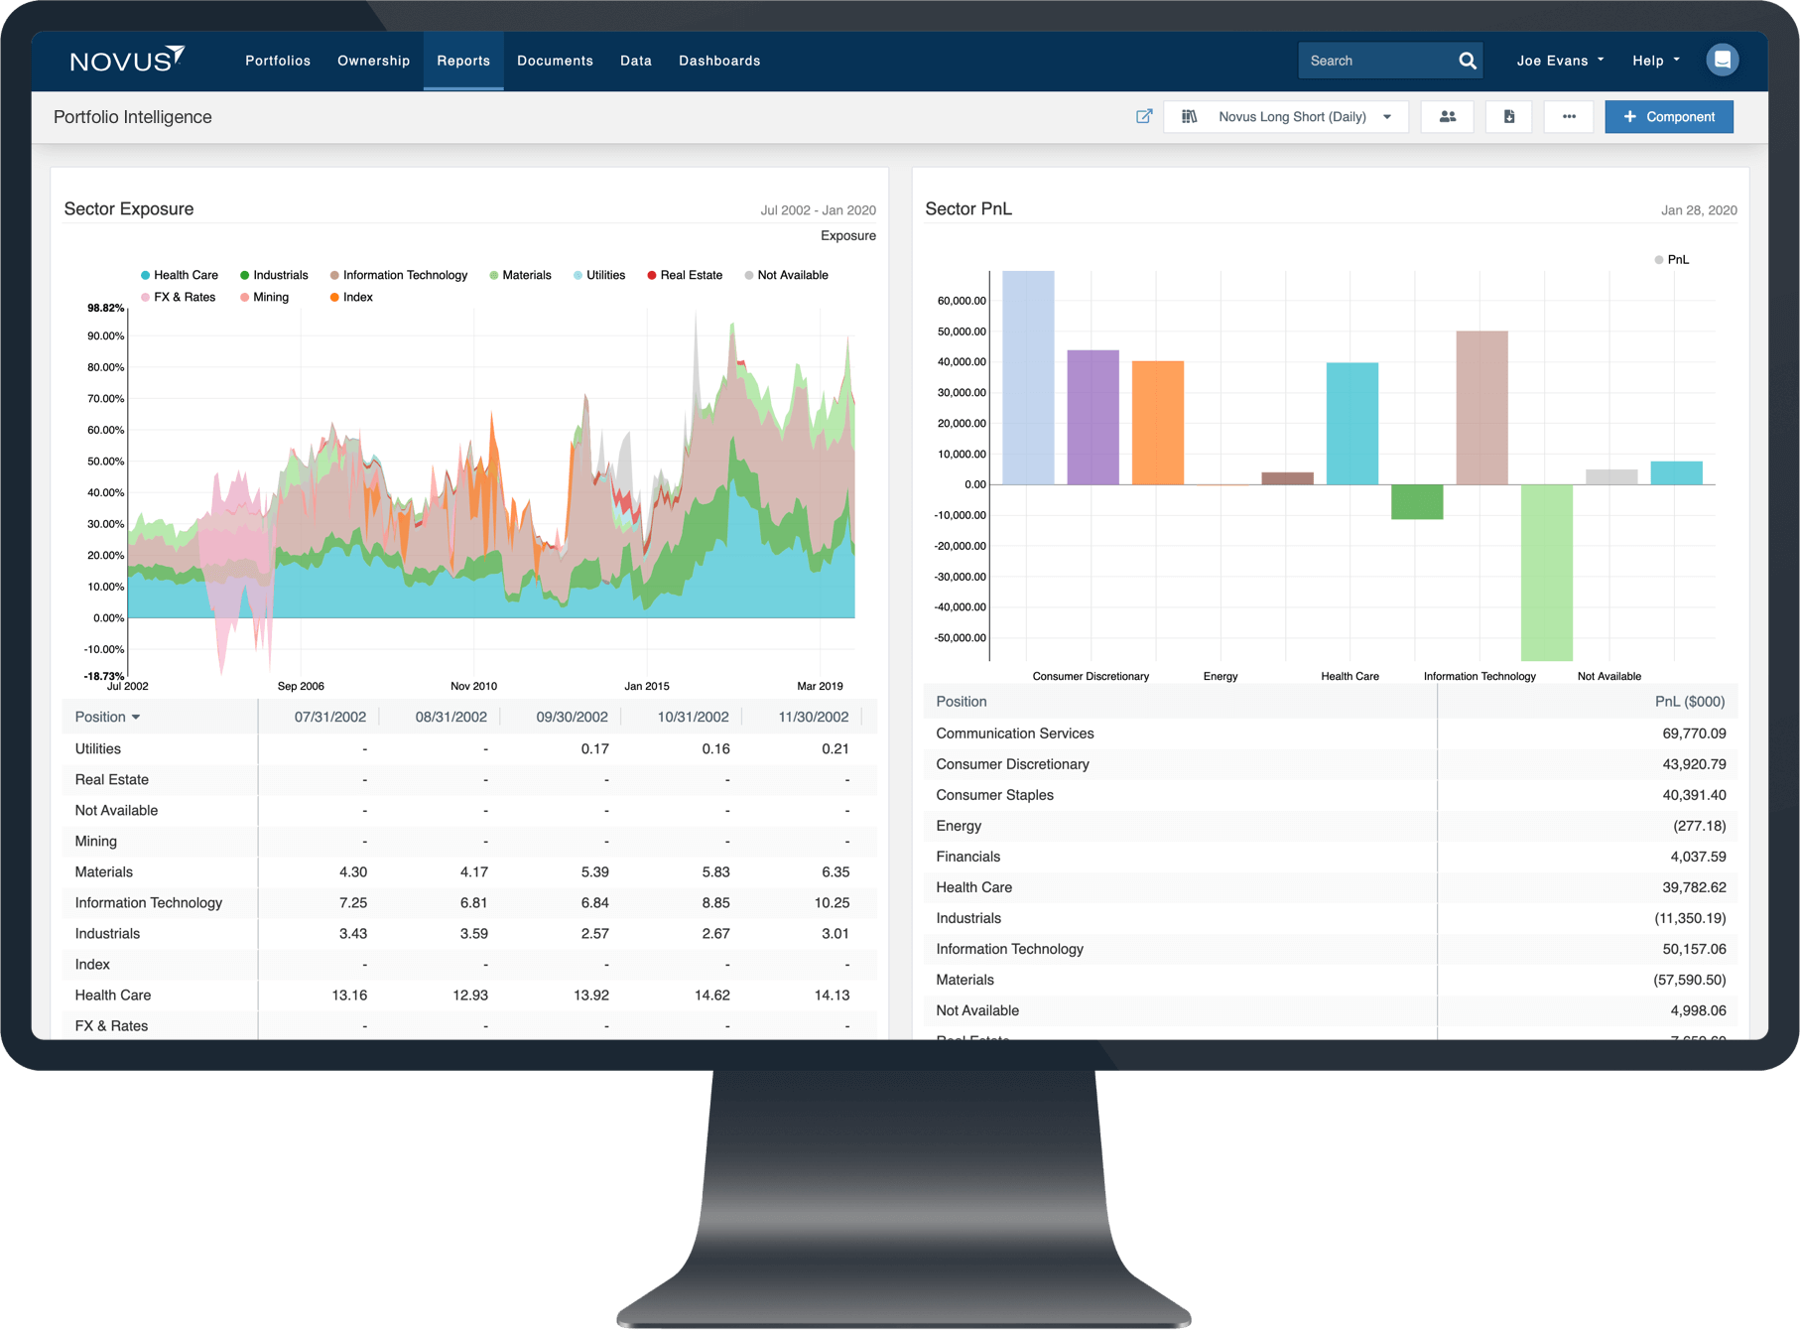The image size is (1800, 1330).
Task: Toggle the Not Available legend entry
Action: coord(792,275)
